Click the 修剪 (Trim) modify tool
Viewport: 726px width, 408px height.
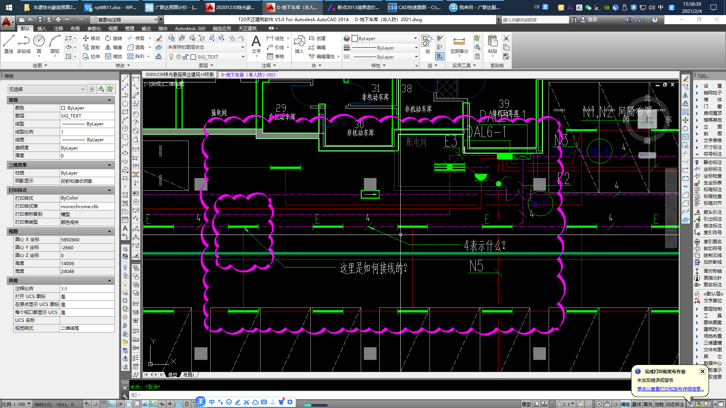pos(136,38)
